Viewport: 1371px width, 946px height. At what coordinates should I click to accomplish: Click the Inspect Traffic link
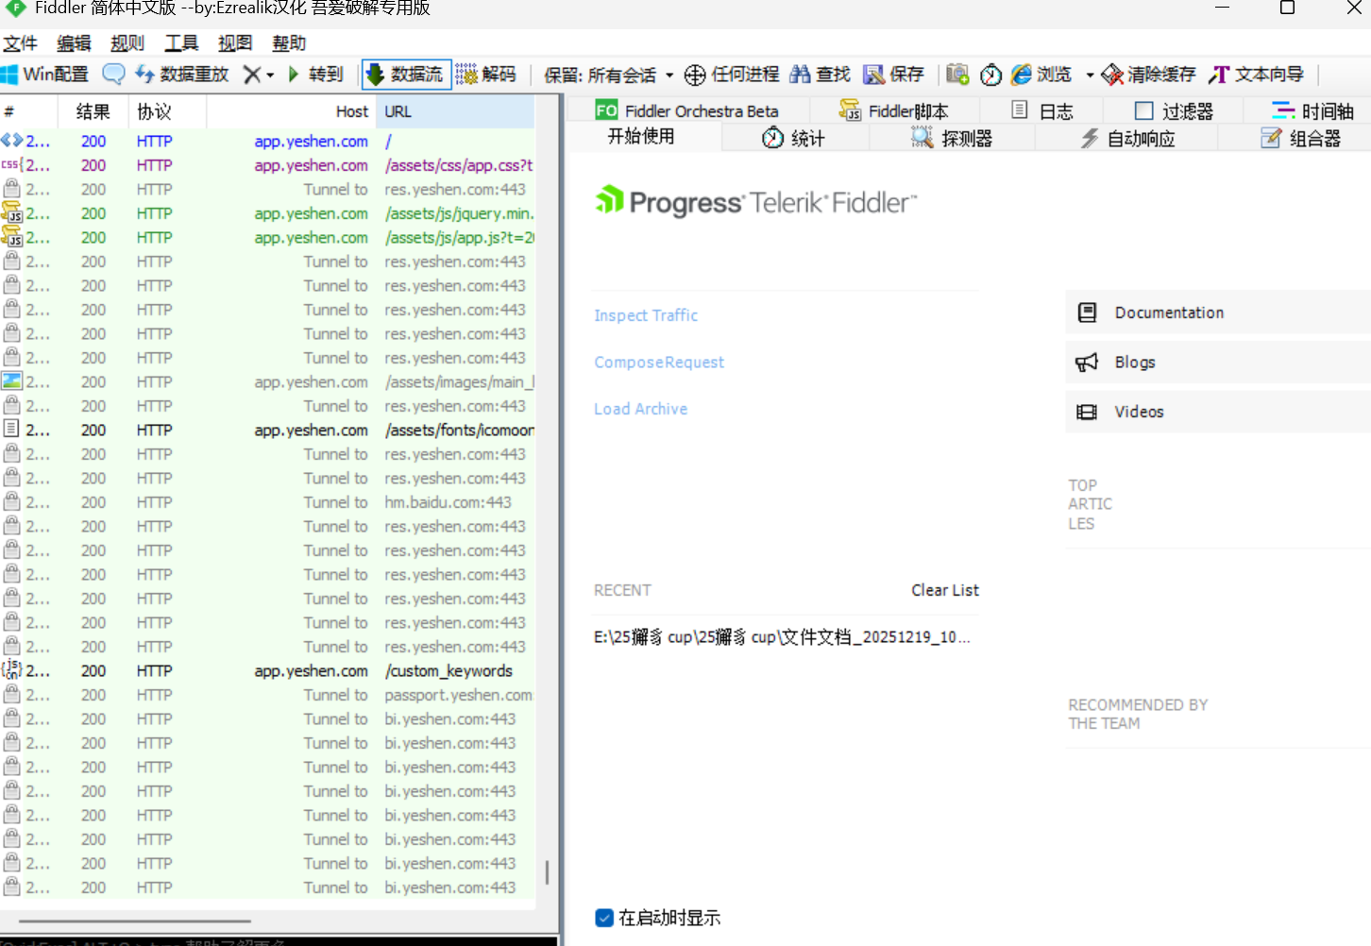tap(646, 315)
